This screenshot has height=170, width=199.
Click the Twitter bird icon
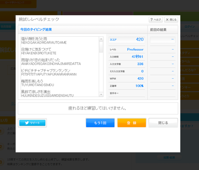pos(27,123)
